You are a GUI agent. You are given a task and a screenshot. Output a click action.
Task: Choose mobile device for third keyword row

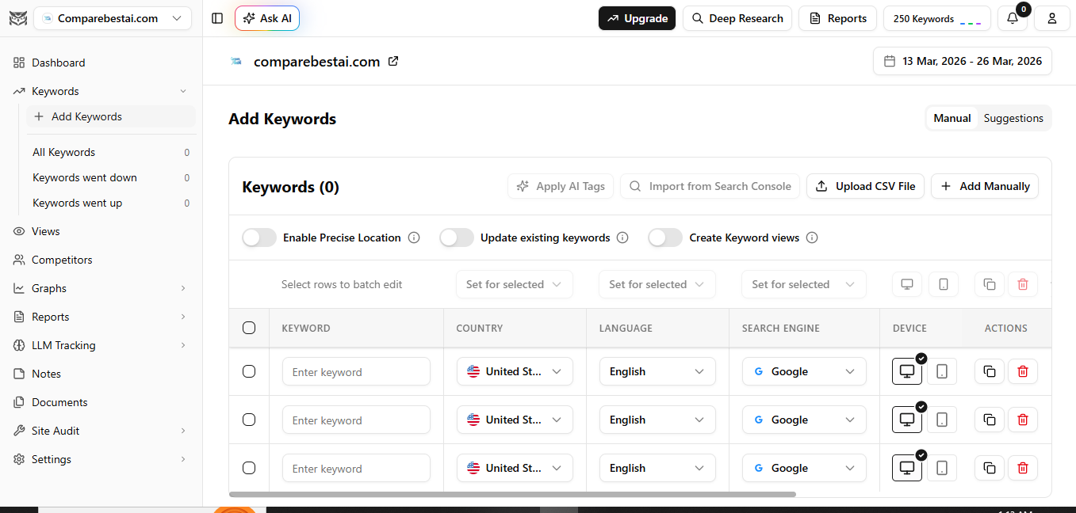[942, 468]
